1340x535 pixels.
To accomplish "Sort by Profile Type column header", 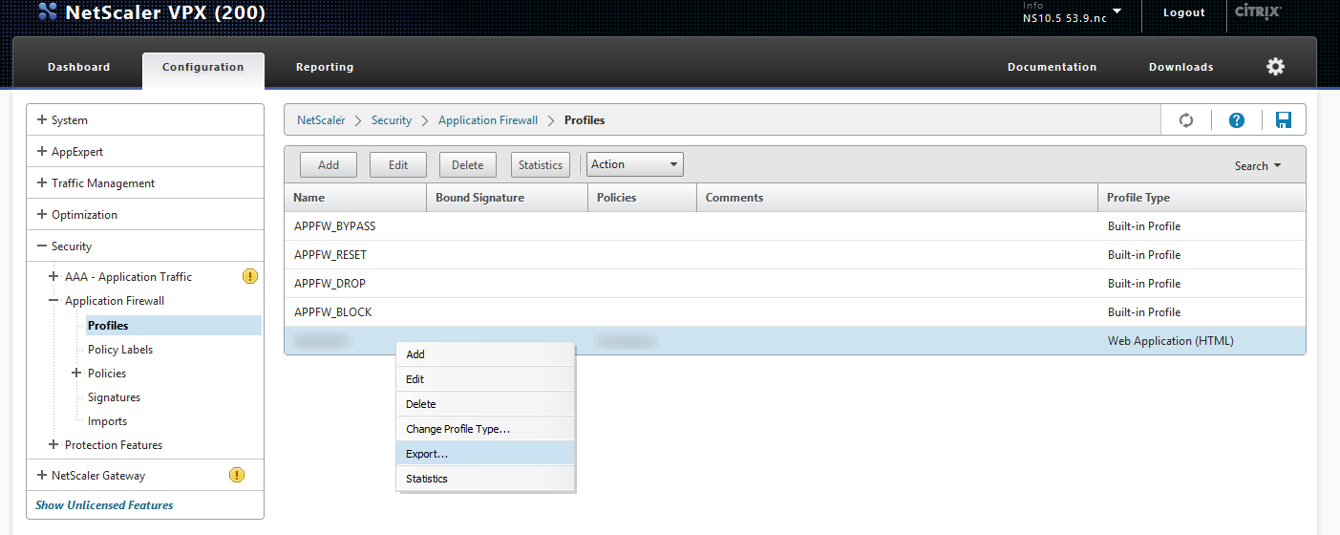I will pyautogui.click(x=1202, y=198).
